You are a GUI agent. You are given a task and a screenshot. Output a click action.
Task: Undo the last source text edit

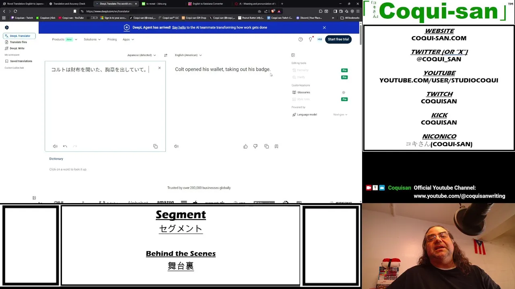(65, 146)
